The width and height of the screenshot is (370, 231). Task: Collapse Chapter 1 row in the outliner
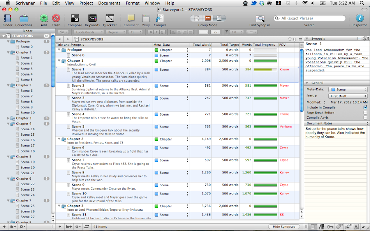click(59, 61)
